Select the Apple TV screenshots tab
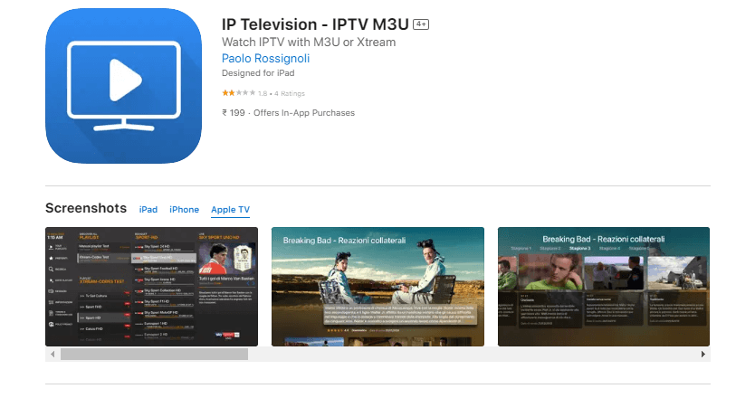755x398 pixels. pyautogui.click(x=230, y=209)
